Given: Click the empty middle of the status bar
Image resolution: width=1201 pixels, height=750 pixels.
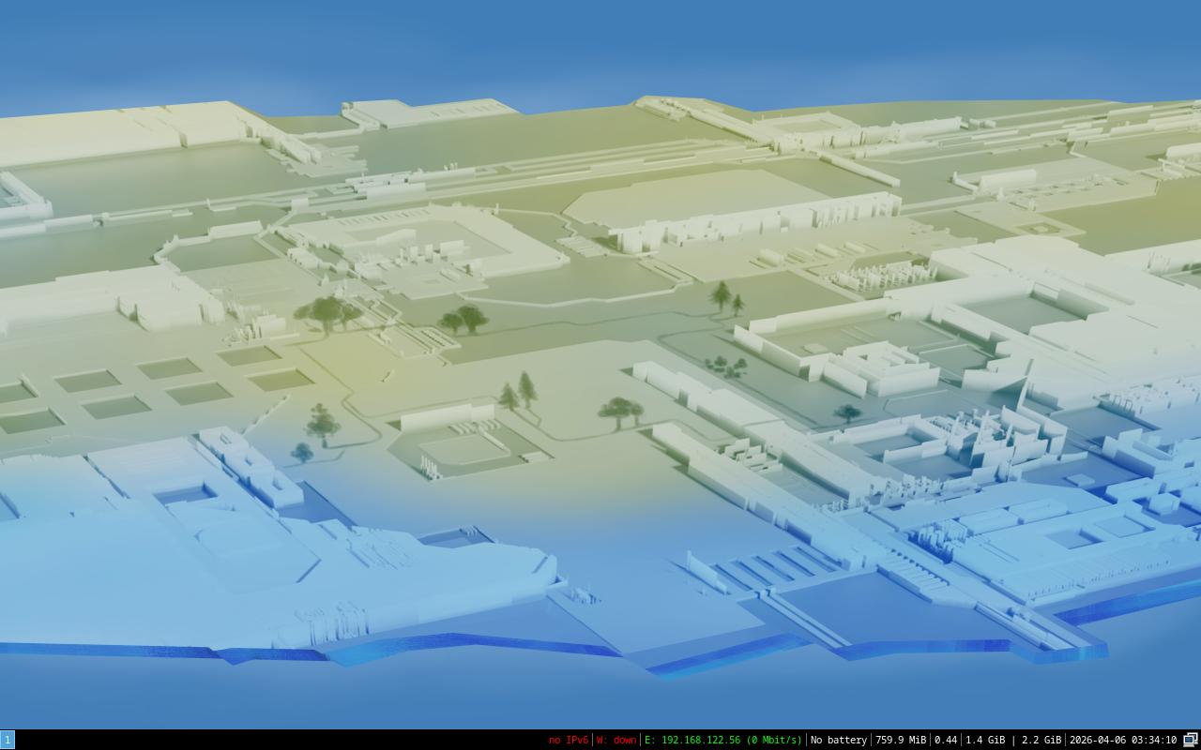Looking at the screenshot, I should coord(281,740).
